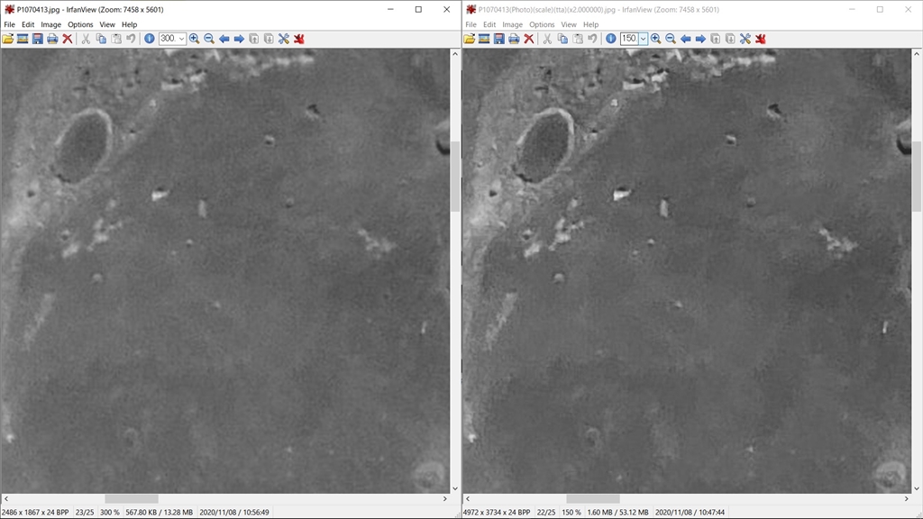Screen dimensions: 923x519
Task: Open View menu in left window
Action: [x=107, y=24]
